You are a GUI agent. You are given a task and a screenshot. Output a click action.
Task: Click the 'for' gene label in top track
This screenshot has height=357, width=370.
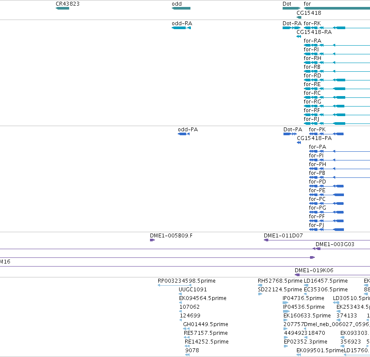307,4
